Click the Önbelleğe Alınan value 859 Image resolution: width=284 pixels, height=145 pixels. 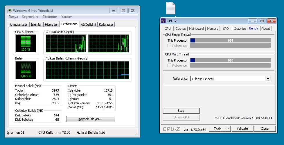click(x=56, y=95)
